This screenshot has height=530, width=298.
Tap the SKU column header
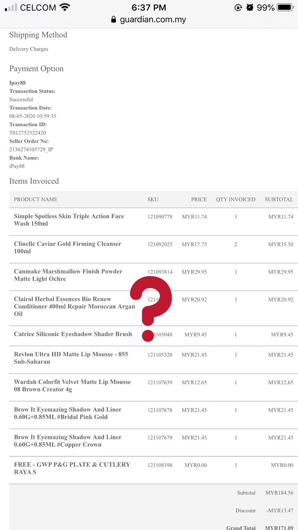(x=153, y=200)
